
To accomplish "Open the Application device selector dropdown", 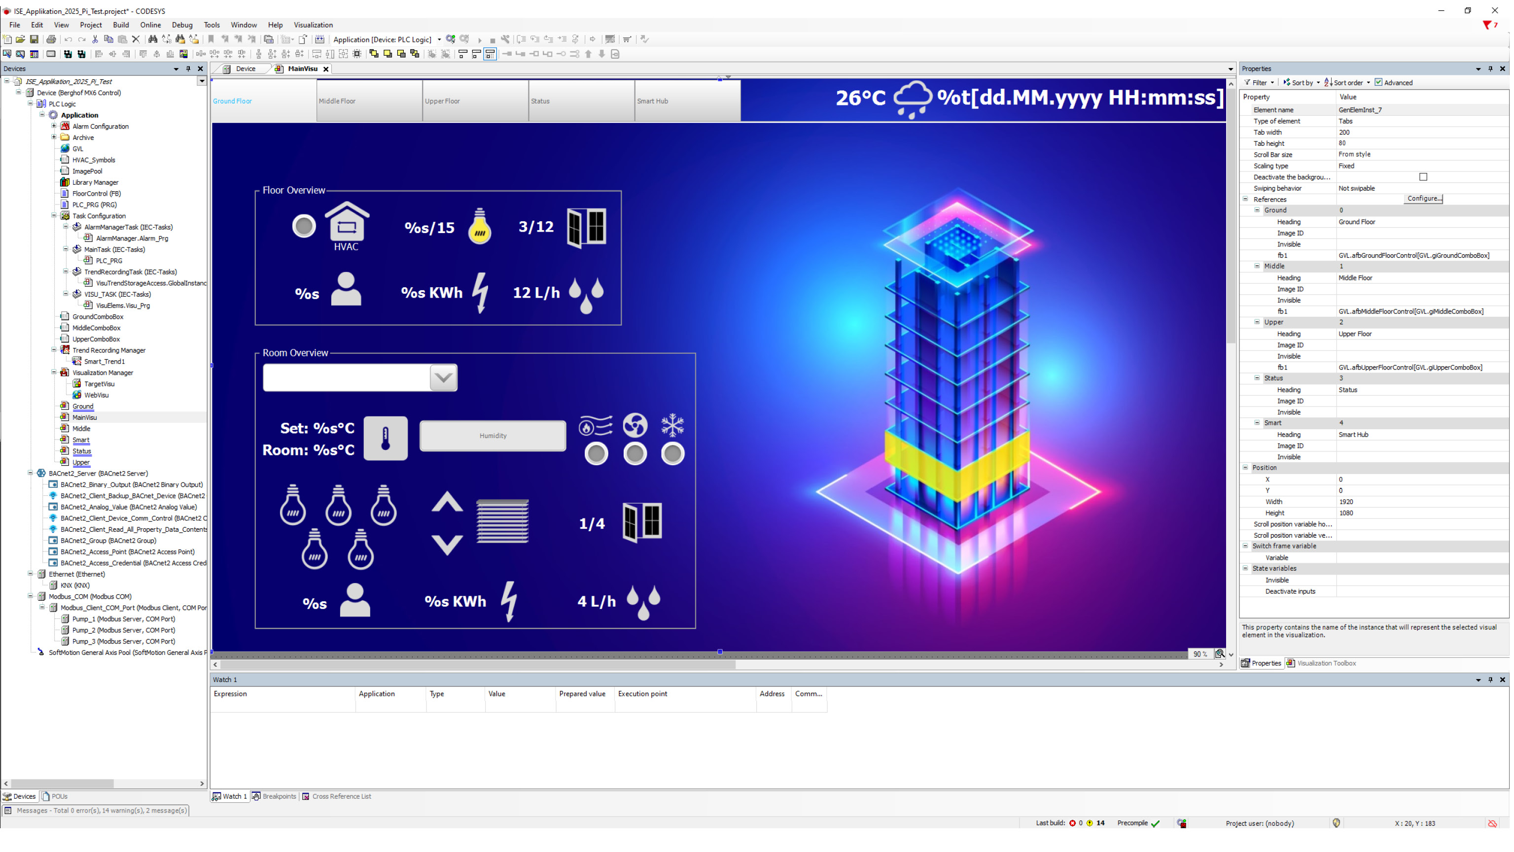I will point(439,39).
